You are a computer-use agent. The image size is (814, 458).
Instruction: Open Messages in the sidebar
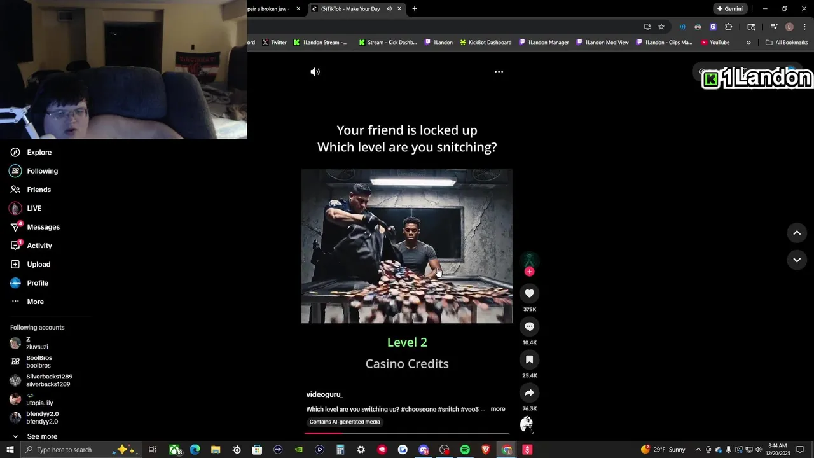35,227
